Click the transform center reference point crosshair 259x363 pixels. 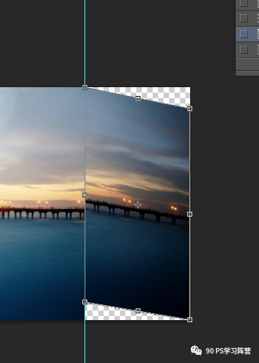[138, 204]
